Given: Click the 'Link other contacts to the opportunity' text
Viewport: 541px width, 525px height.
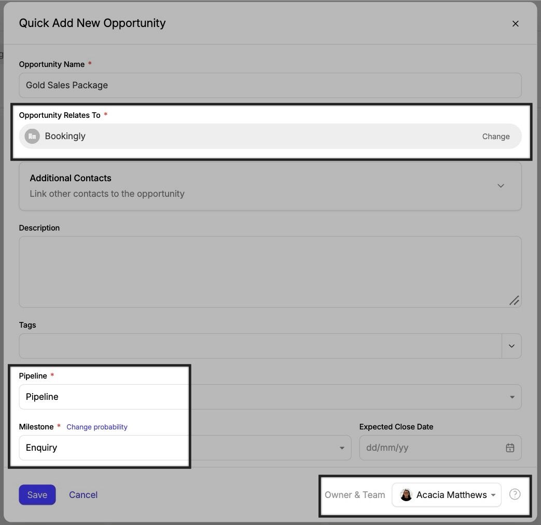Looking at the screenshot, I should tap(107, 194).
